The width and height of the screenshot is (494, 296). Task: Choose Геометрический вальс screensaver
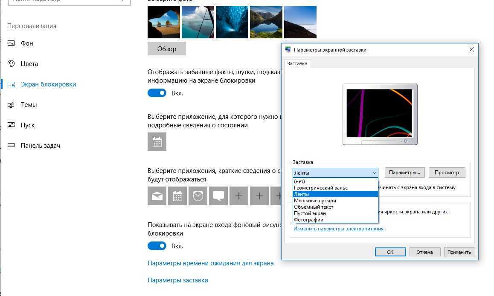(x=335, y=188)
